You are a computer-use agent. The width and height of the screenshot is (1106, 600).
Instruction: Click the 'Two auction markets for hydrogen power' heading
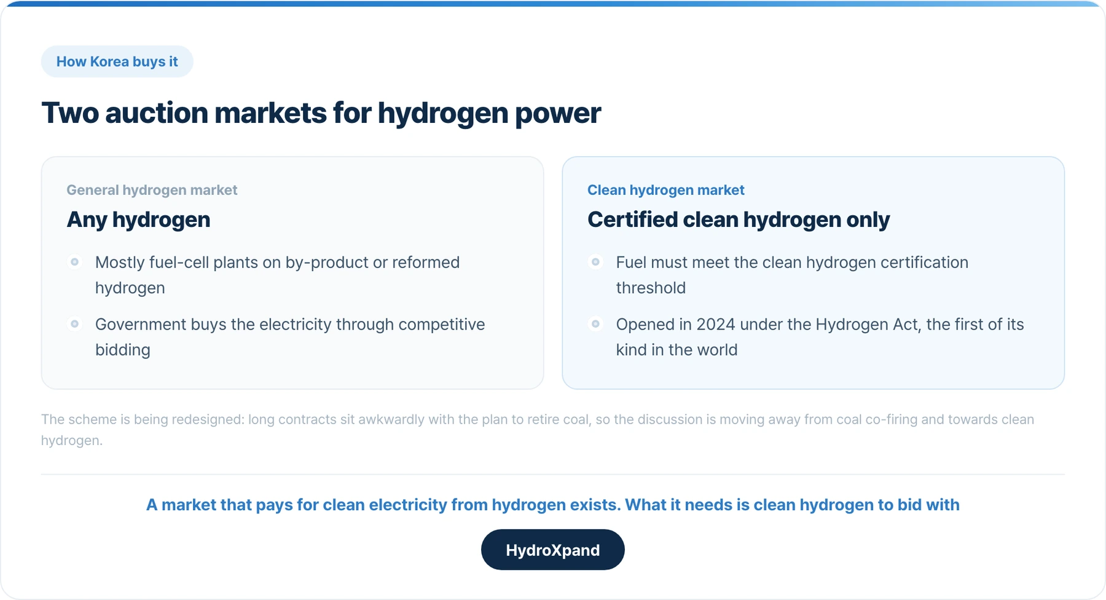click(321, 113)
